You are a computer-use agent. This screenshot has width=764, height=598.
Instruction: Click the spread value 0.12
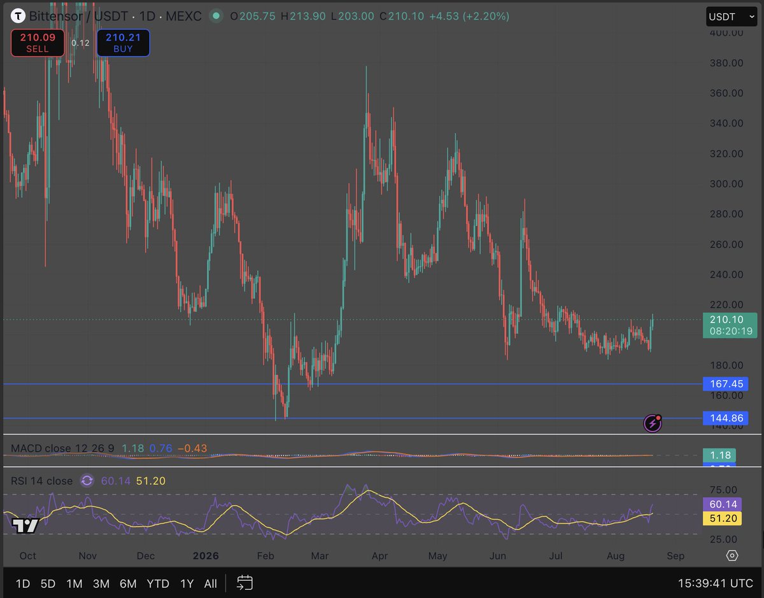click(x=80, y=43)
